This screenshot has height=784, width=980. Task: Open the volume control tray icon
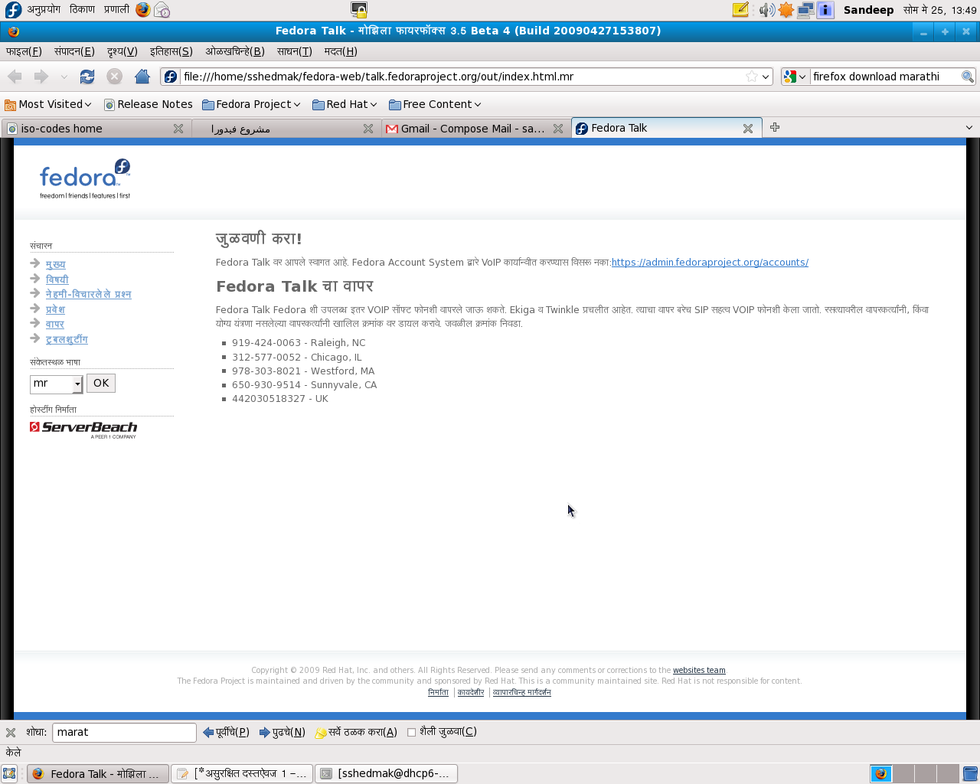pos(766,10)
